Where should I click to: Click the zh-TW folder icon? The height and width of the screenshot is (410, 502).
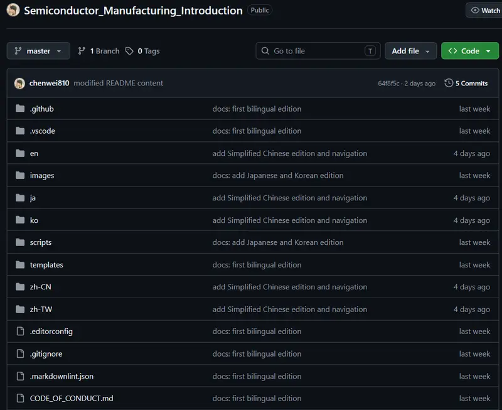click(20, 309)
